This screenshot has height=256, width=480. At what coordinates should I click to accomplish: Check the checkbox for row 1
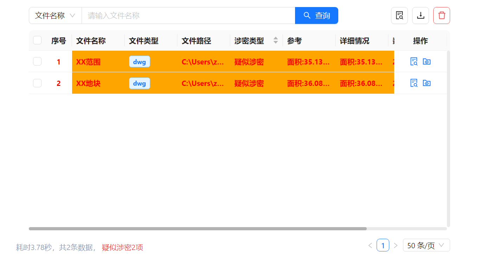[x=37, y=62]
